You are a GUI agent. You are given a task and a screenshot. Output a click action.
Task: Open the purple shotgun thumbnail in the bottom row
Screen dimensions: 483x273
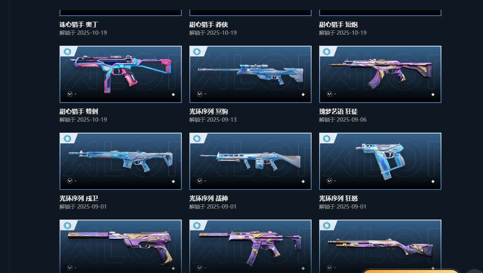pyautogui.click(x=380, y=246)
